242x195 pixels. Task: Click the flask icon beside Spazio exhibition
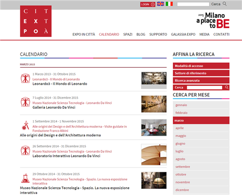(x=25, y=178)
